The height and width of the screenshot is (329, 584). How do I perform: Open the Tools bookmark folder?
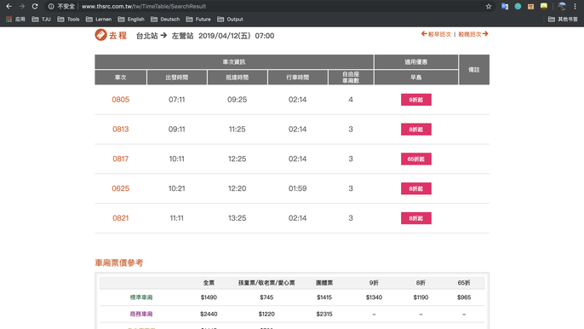coord(68,19)
